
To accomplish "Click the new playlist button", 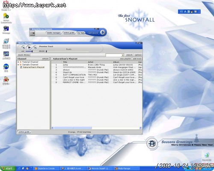I will [125, 59].
